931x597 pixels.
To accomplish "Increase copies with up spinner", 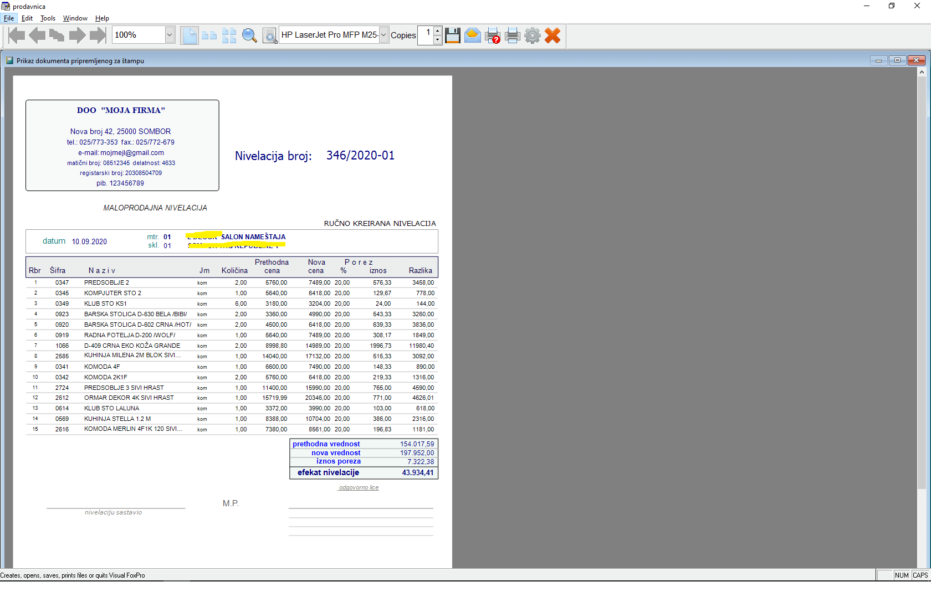I will [437, 30].
